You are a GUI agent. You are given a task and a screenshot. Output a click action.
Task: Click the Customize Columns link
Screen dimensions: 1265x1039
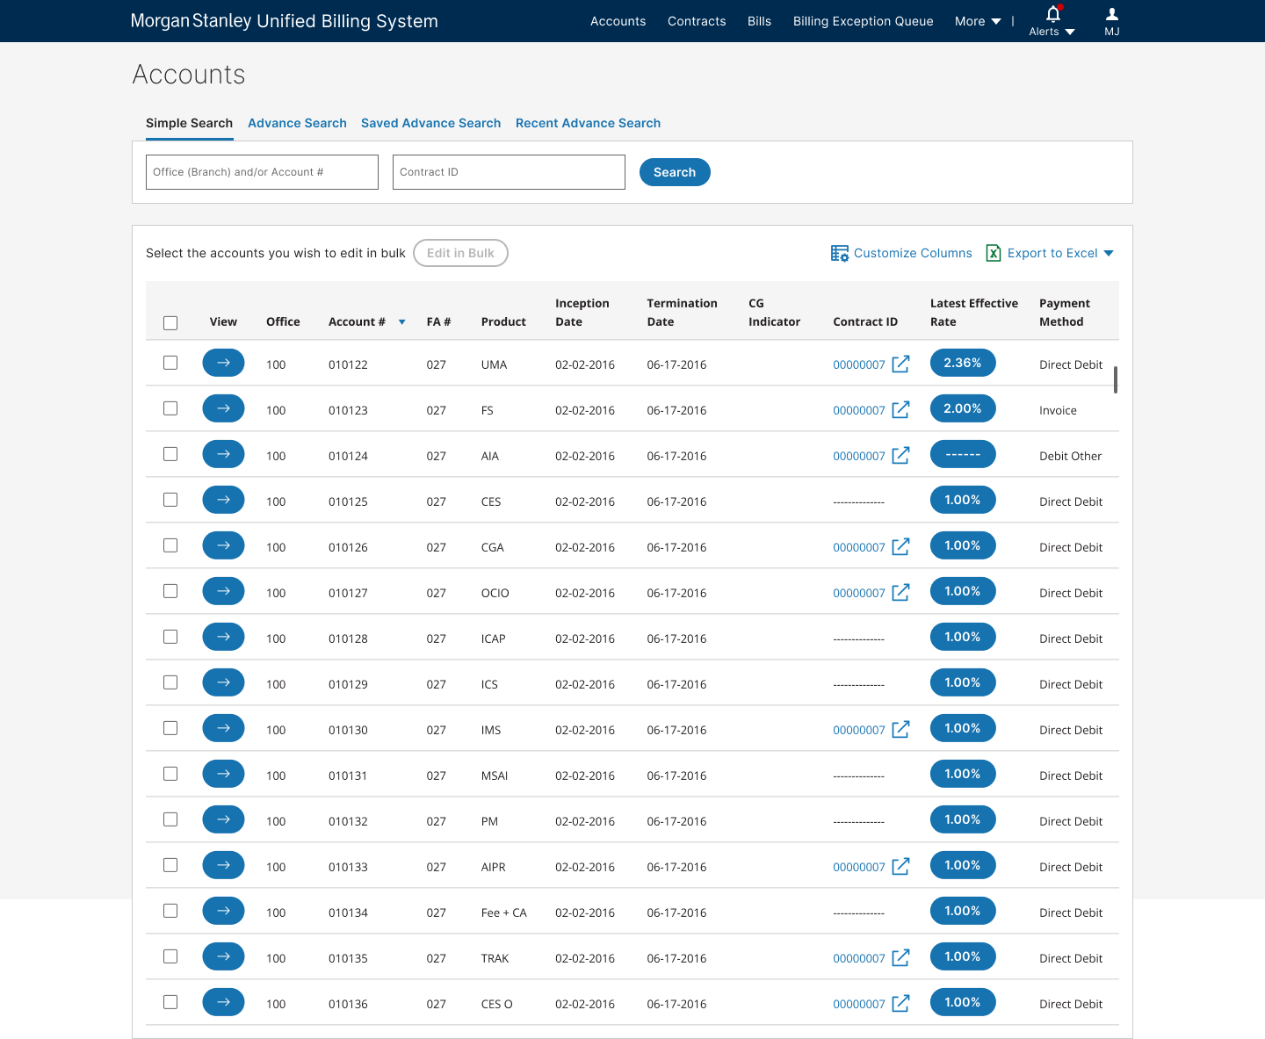[x=913, y=253]
